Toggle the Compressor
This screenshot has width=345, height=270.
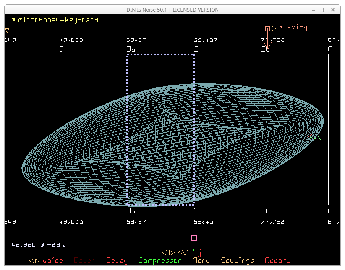pyautogui.click(x=160, y=261)
